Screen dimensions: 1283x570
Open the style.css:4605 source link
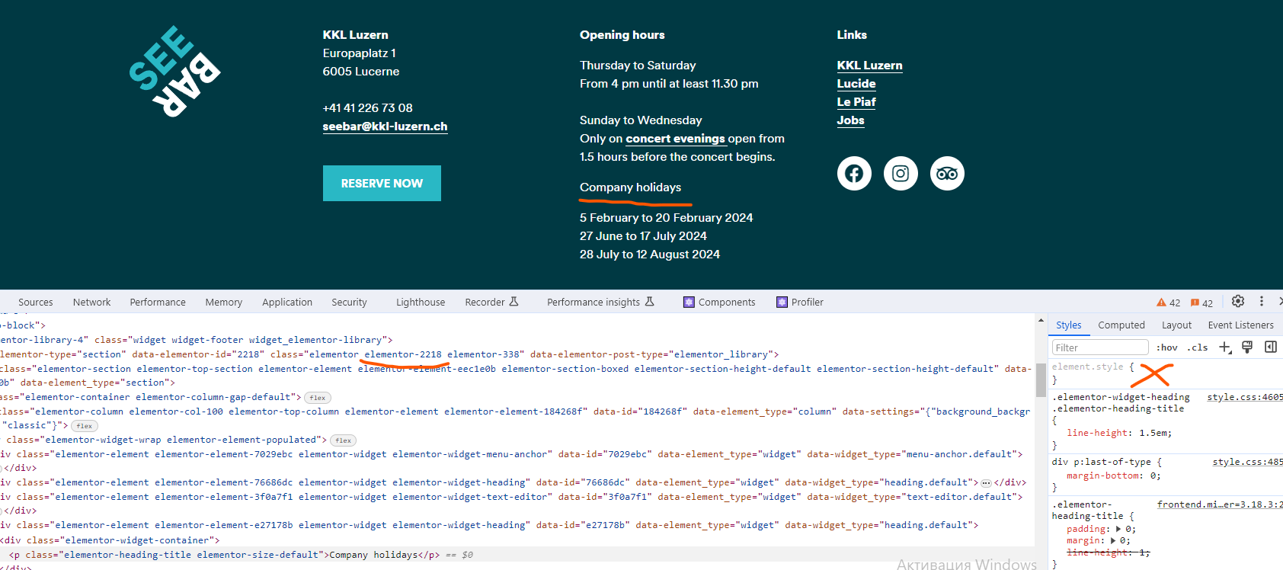coord(1245,397)
